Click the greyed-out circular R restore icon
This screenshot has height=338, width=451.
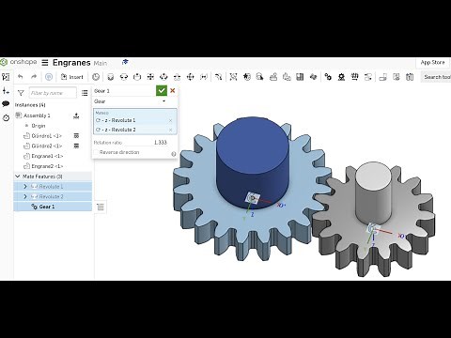[x=49, y=77]
